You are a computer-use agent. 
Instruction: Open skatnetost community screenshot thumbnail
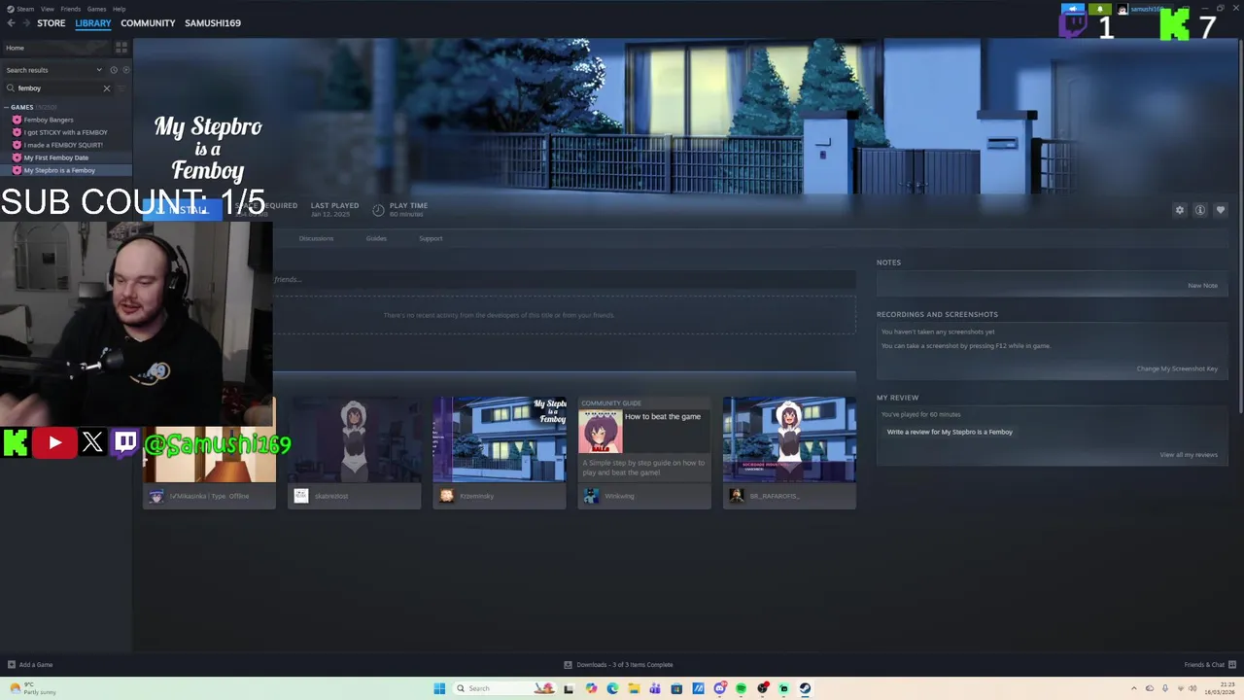click(355, 439)
